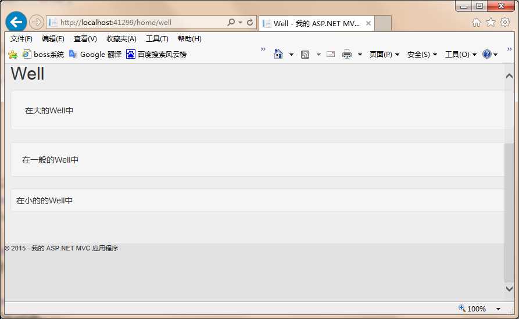Expand favorites bar overflow chevron
519x319 pixels.
click(x=263, y=49)
